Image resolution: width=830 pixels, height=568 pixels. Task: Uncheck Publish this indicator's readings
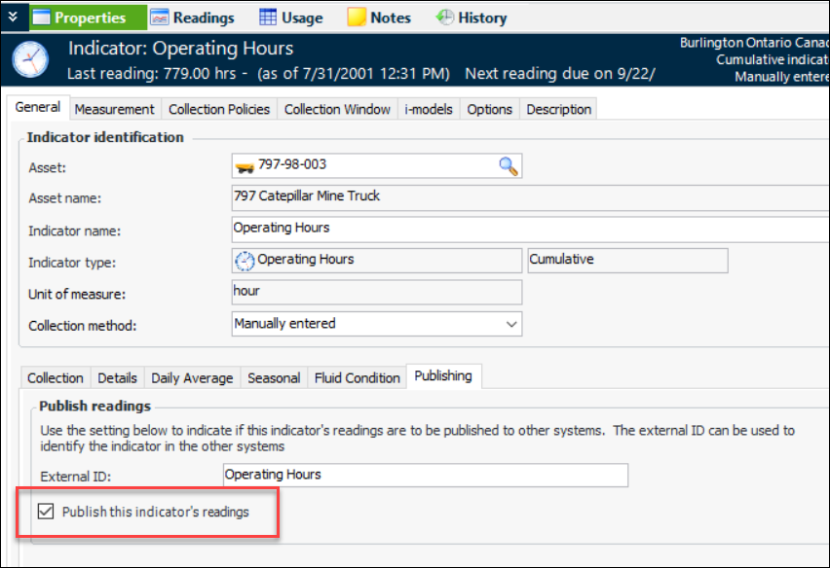click(46, 512)
